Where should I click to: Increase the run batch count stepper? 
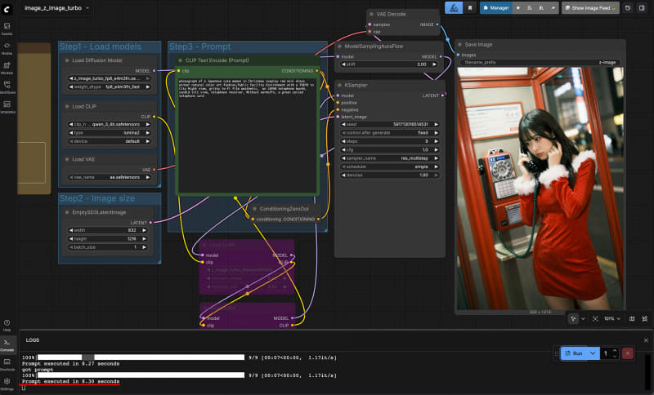[x=615, y=351]
